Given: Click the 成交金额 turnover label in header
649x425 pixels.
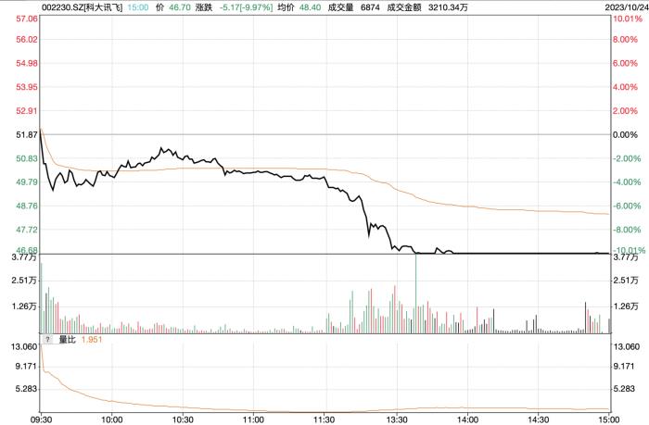Looking at the screenshot, I should 404,7.
